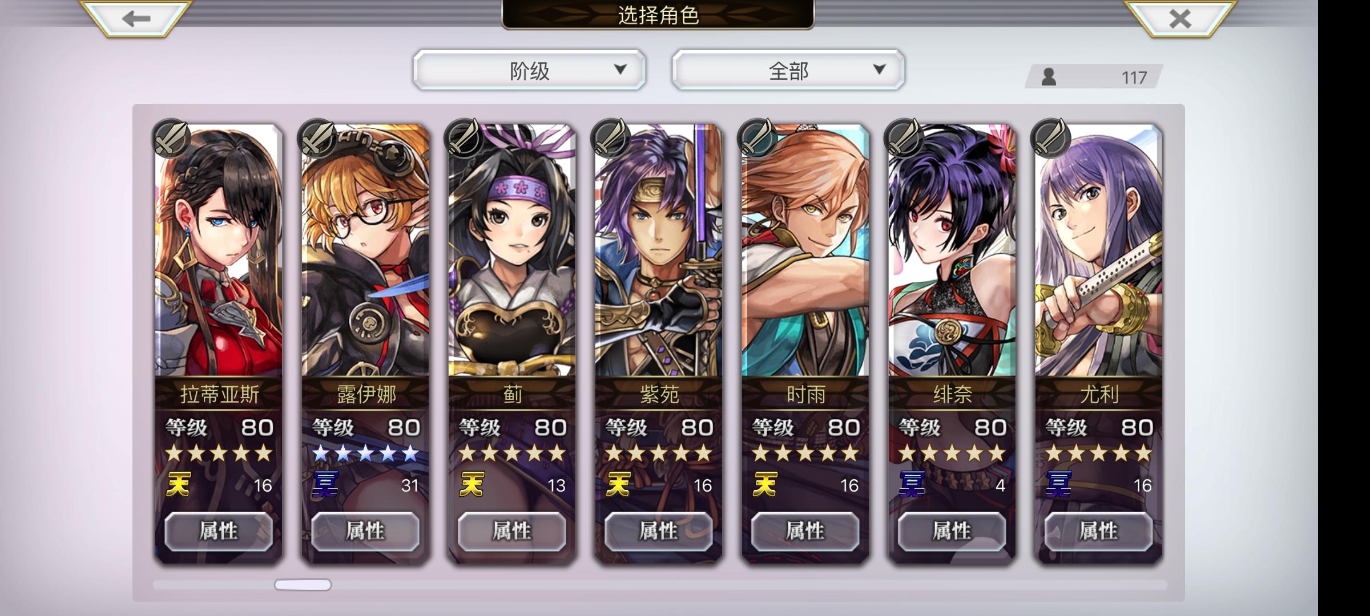Open 属性 for 拉蒂亚斯

click(219, 531)
